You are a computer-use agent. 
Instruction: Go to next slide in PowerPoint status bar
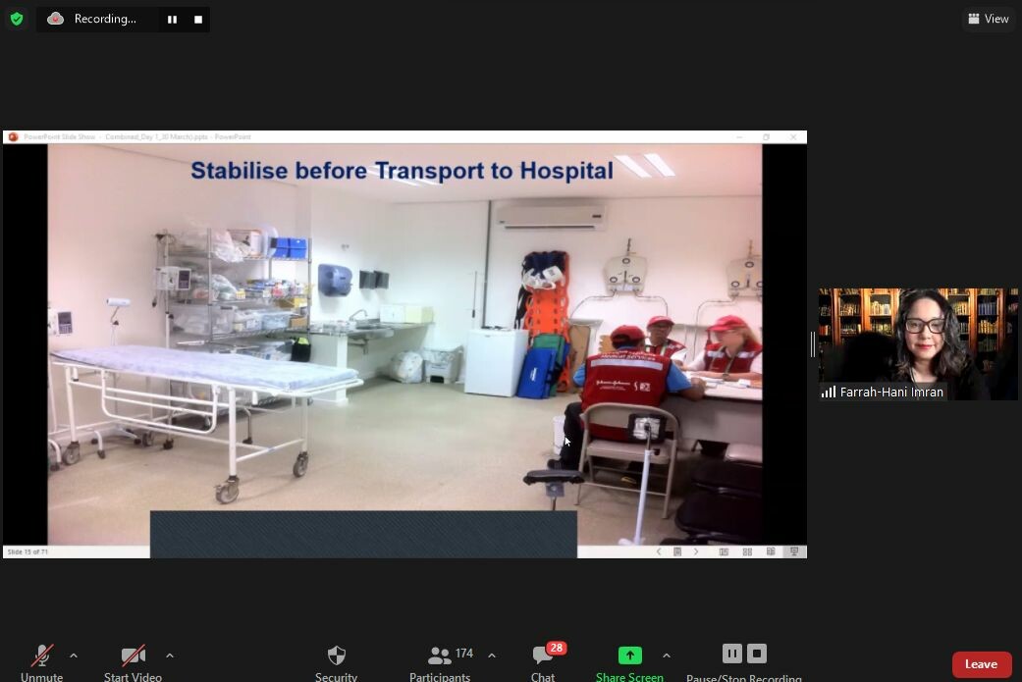[696, 551]
